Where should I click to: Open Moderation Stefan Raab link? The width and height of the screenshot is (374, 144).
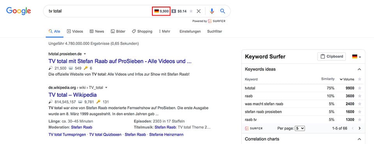[81, 127]
